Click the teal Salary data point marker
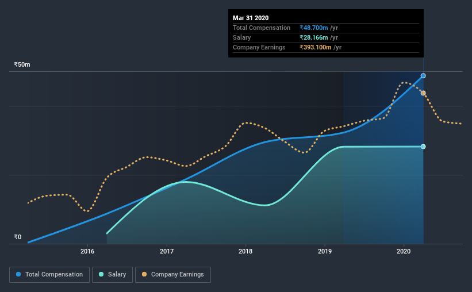Image resolution: width=472 pixels, height=292 pixels. coord(423,147)
